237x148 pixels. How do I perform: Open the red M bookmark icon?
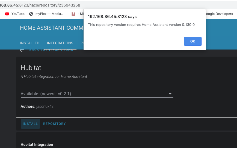pos(73,14)
